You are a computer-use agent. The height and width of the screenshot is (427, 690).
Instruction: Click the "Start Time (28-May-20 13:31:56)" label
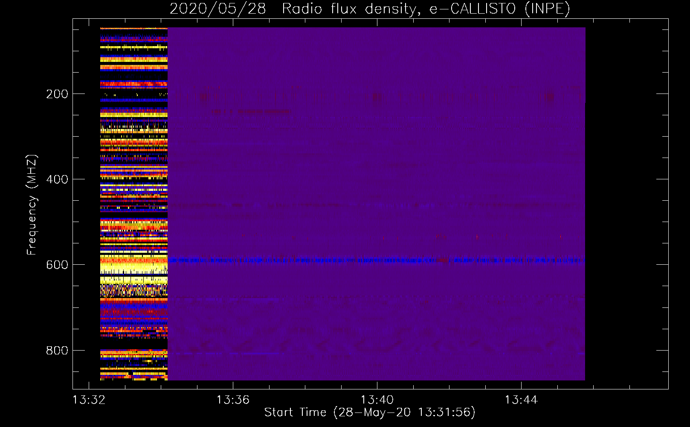(x=370, y=412)
